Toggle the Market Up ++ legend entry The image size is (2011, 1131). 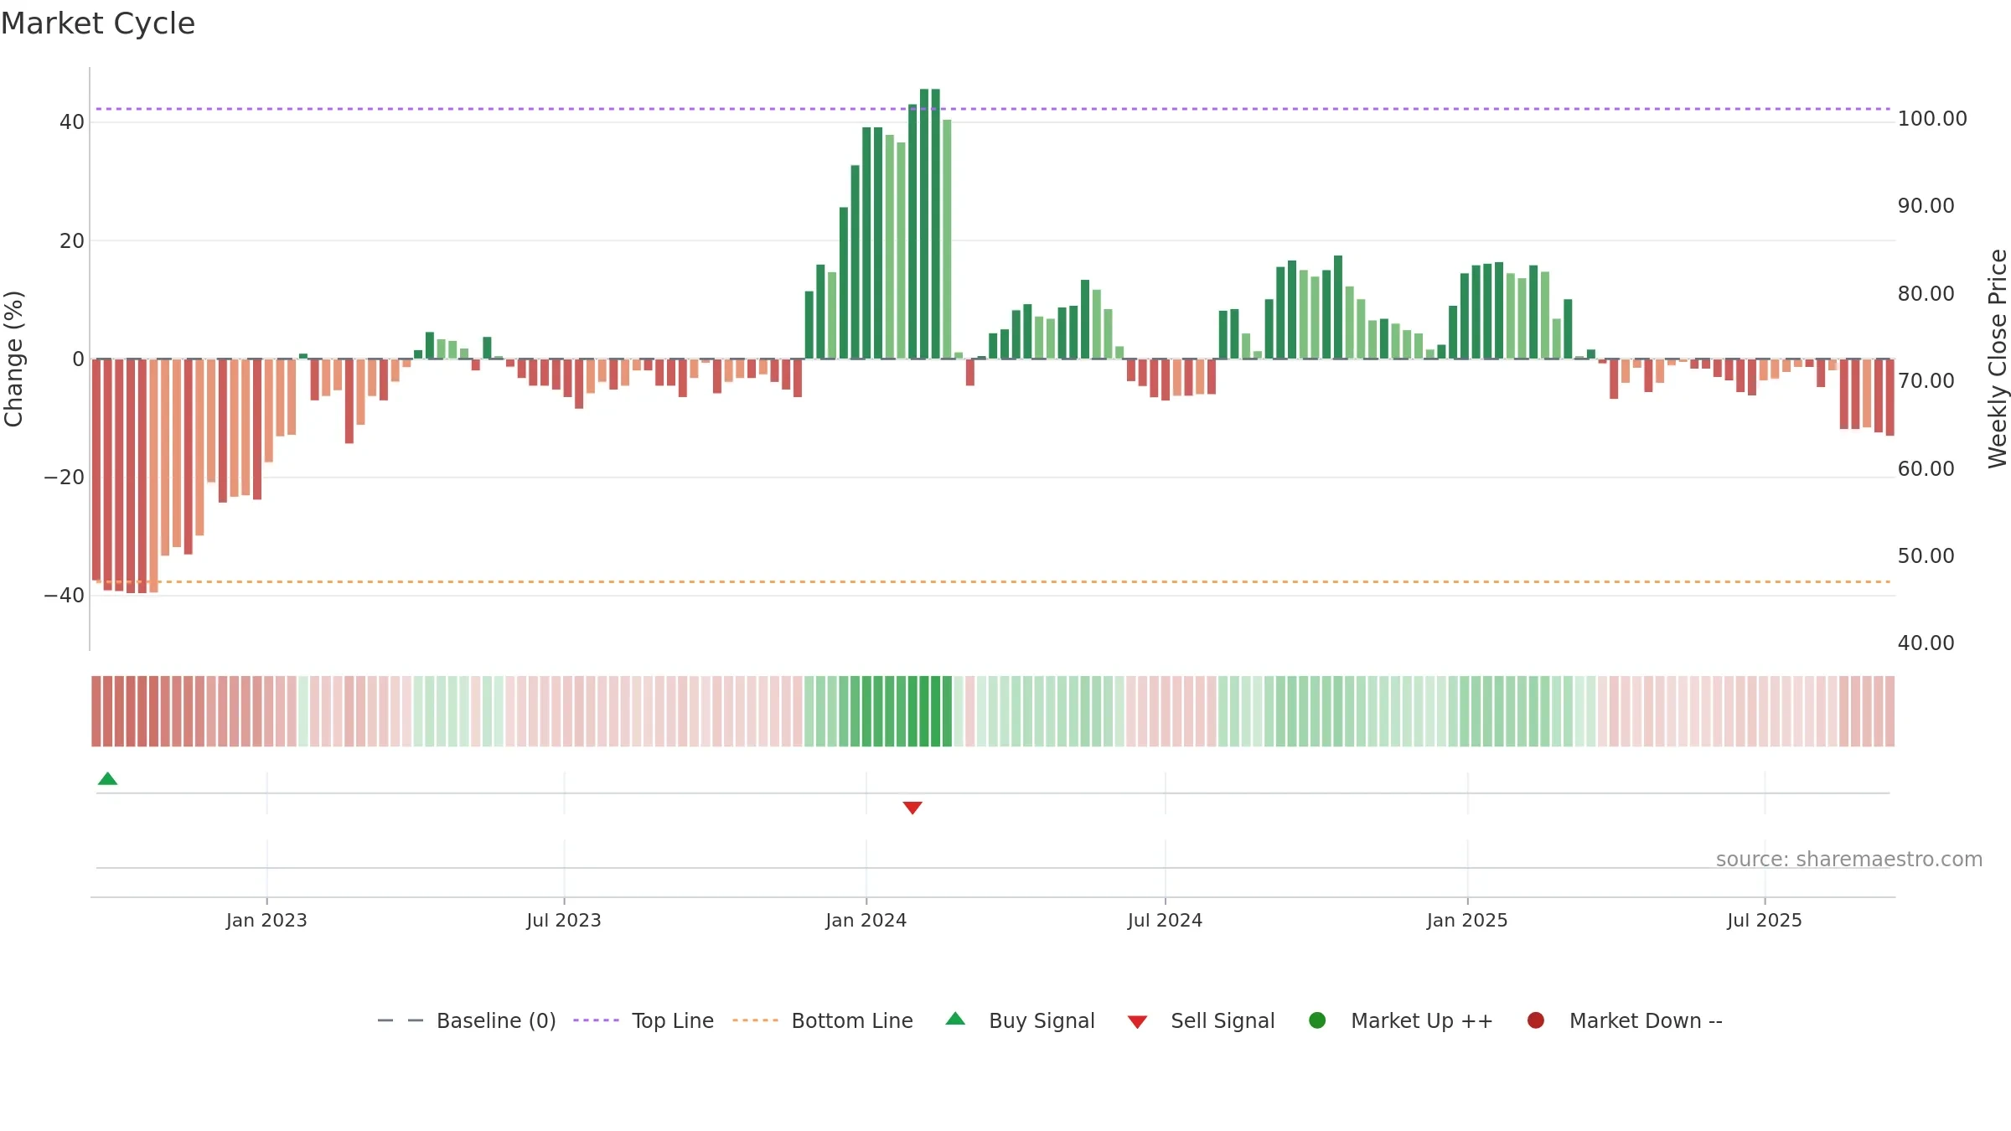[1400, 1020]
